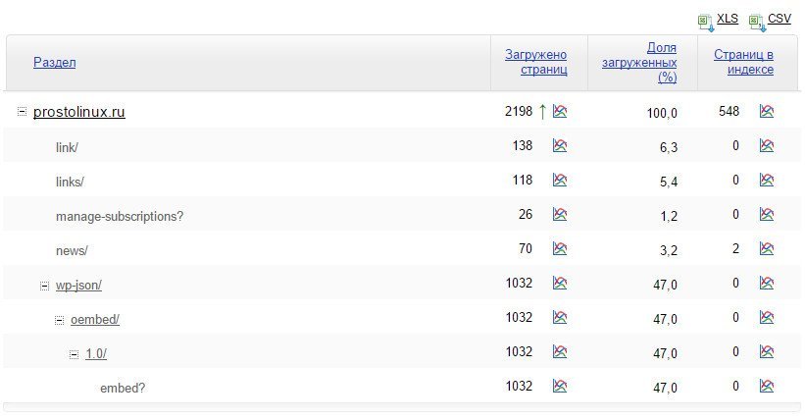Open indexed-pages chart for link/ row
805x420 pixels.
click(x=767, y=145)
